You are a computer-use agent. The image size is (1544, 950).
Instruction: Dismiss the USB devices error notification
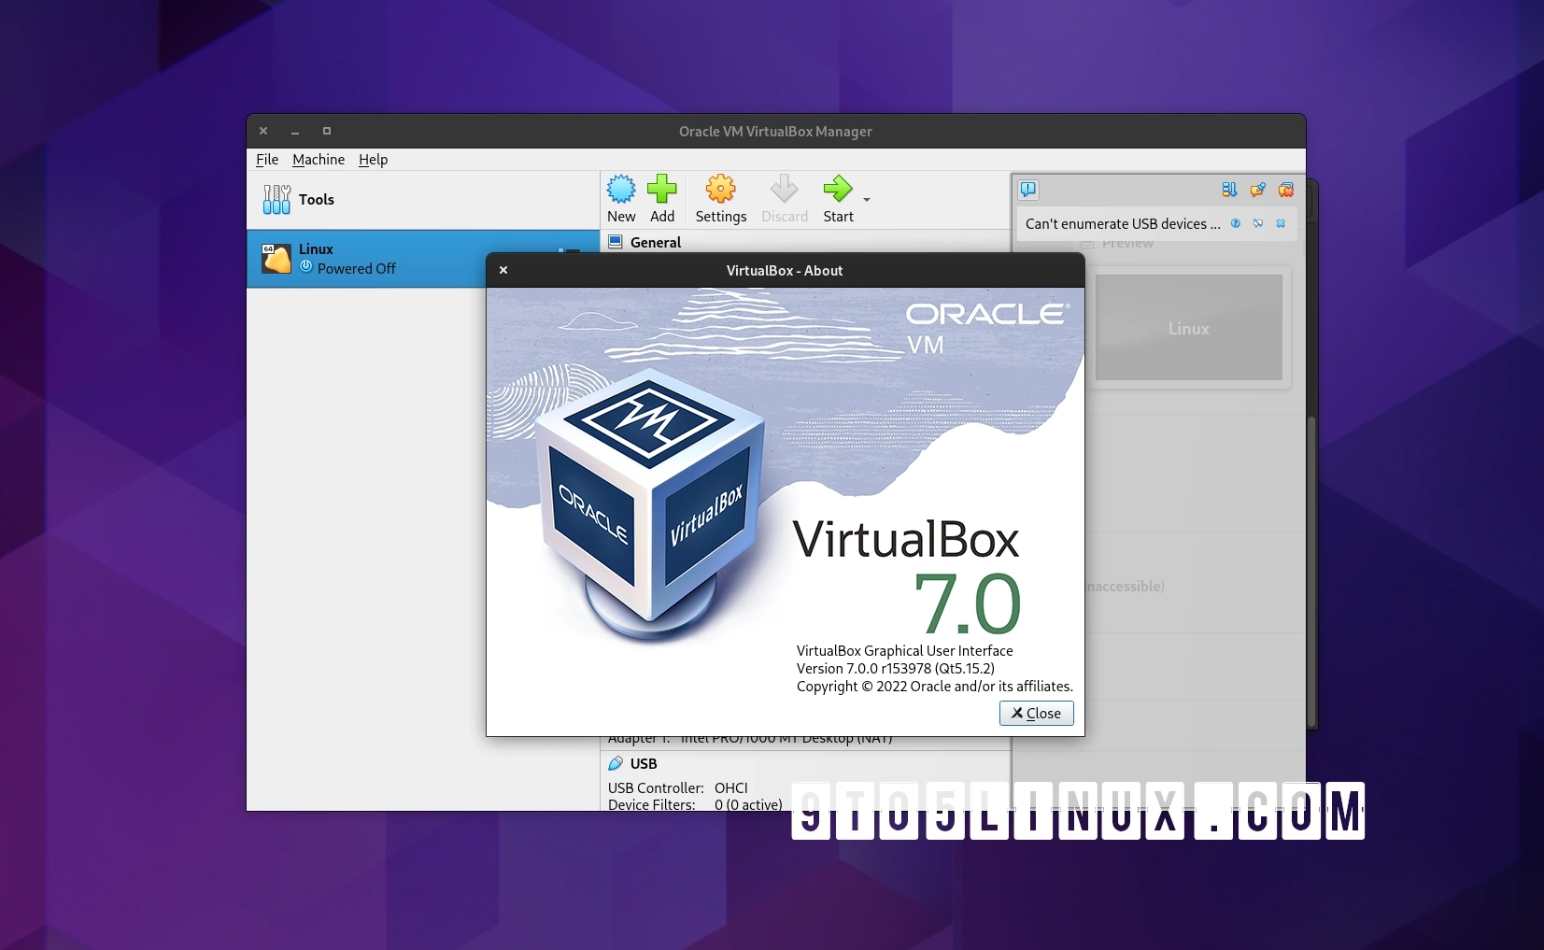point(1282,223)
